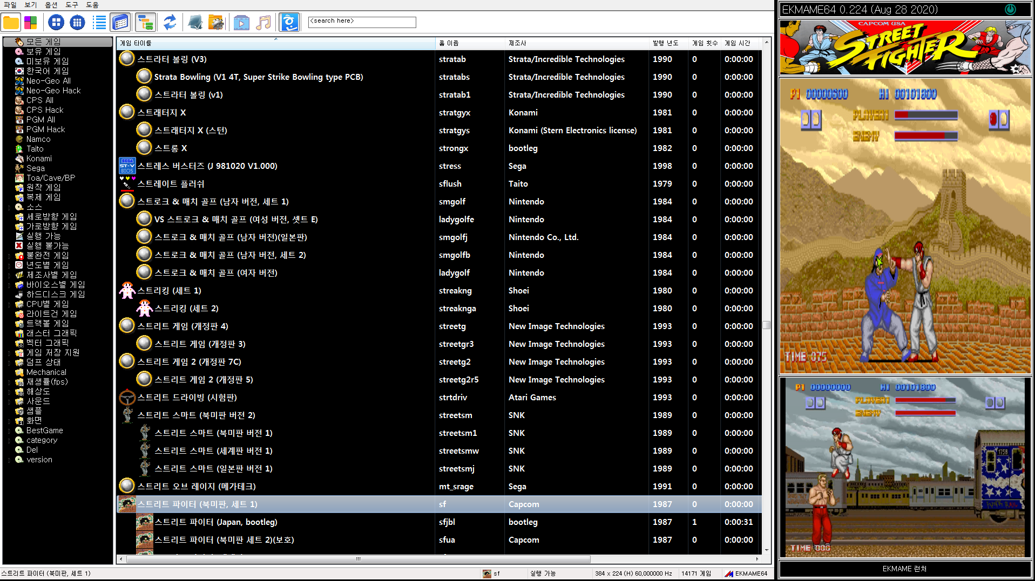The width and height of the screenshot is (1035, 581).
Task: Select 스트리트 파이터 (Japan, bootleg) row
Action: point(439,522)
